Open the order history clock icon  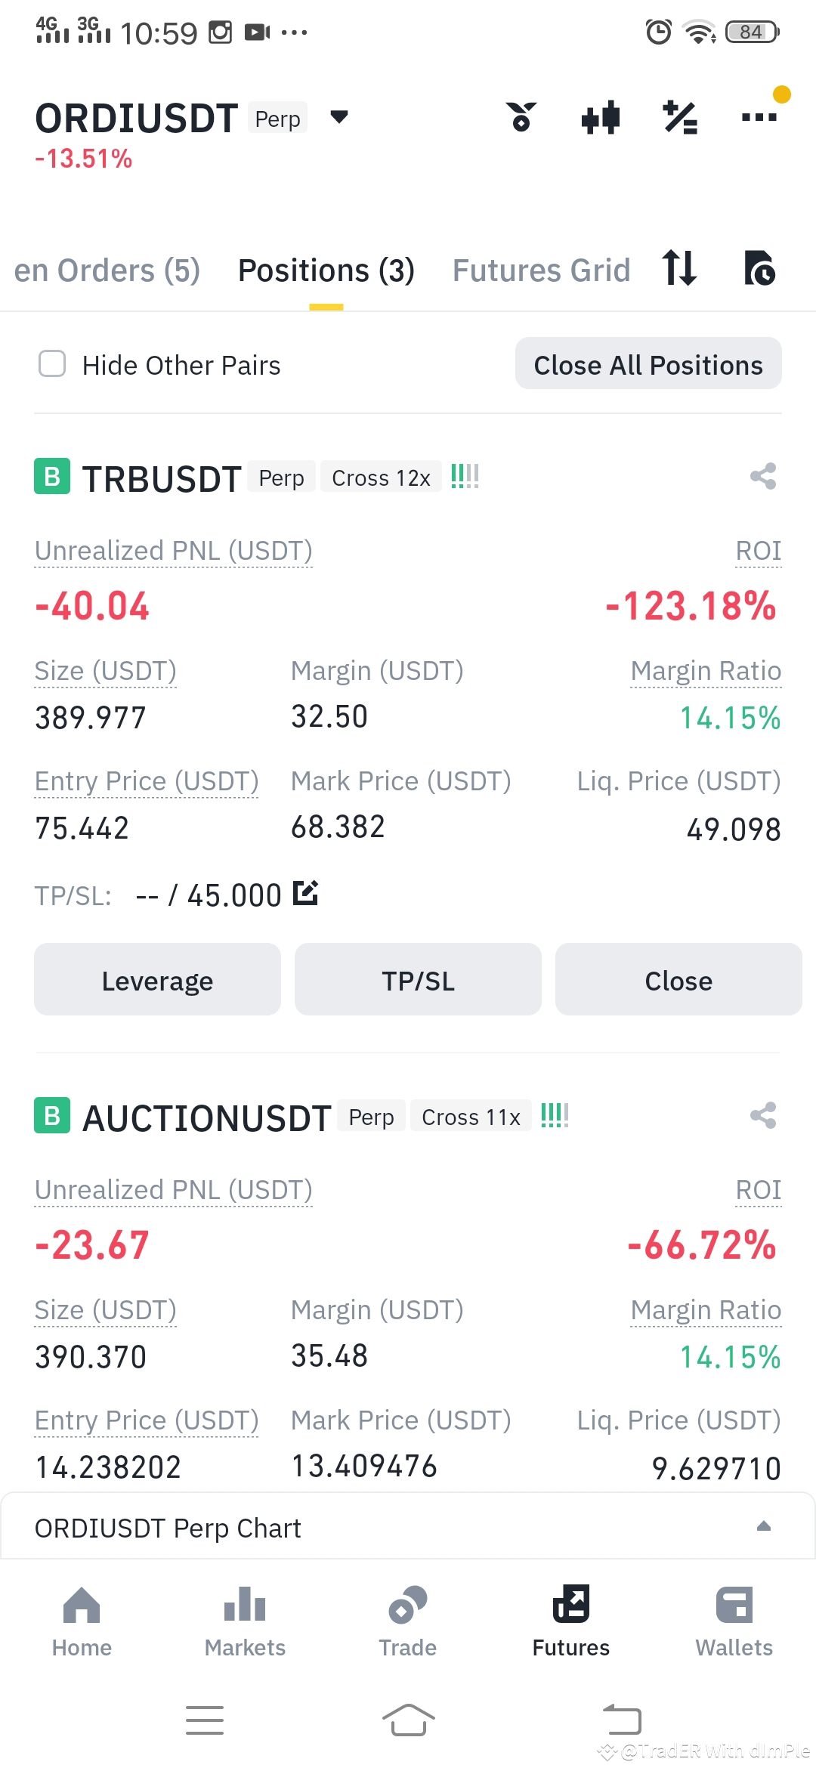[759, 268]
